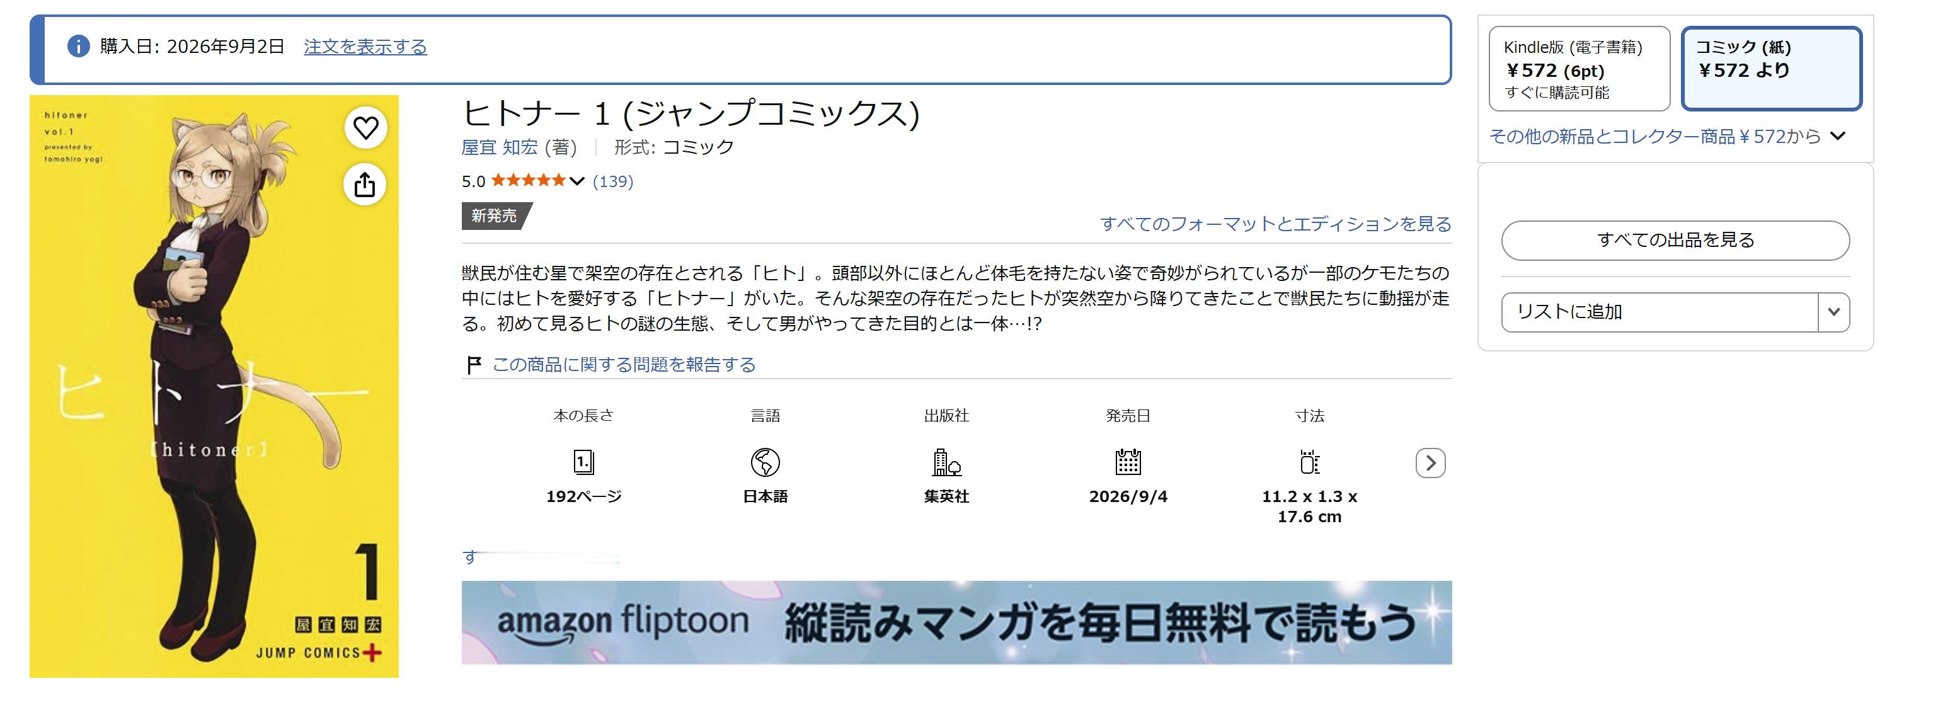Expand the star rating breakdown chevron
The image size is (1938, 703).
point(577,181)
